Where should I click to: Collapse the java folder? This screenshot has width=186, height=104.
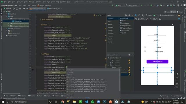(x=6, y=16)
